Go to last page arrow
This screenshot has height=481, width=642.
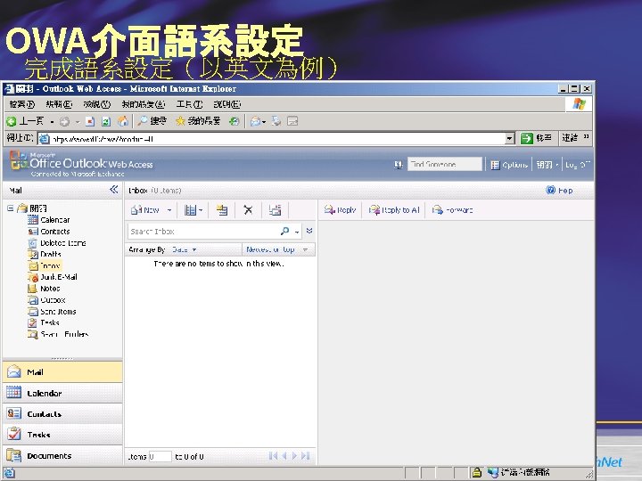[306, 456]
